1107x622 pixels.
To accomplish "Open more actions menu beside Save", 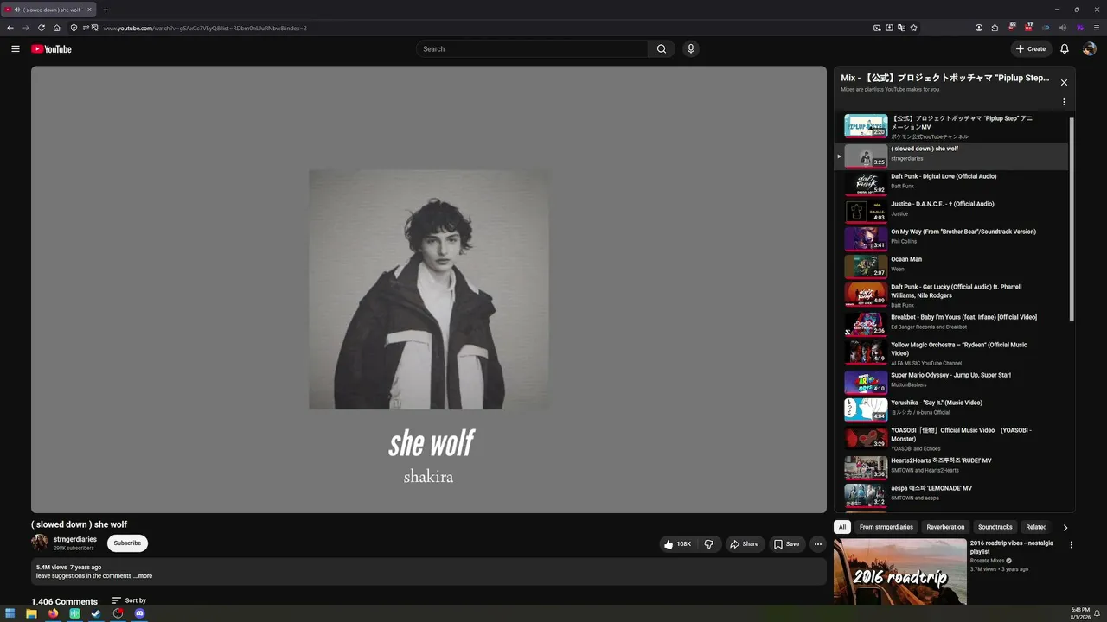I will point(818,544).
